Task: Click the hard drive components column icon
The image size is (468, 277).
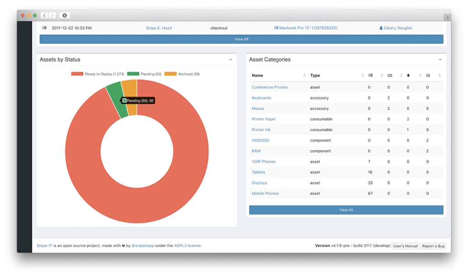Action: 428,75
